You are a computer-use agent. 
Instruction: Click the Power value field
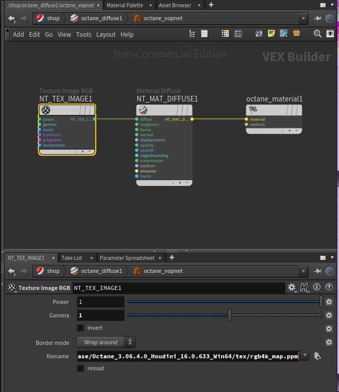[100, 302]
